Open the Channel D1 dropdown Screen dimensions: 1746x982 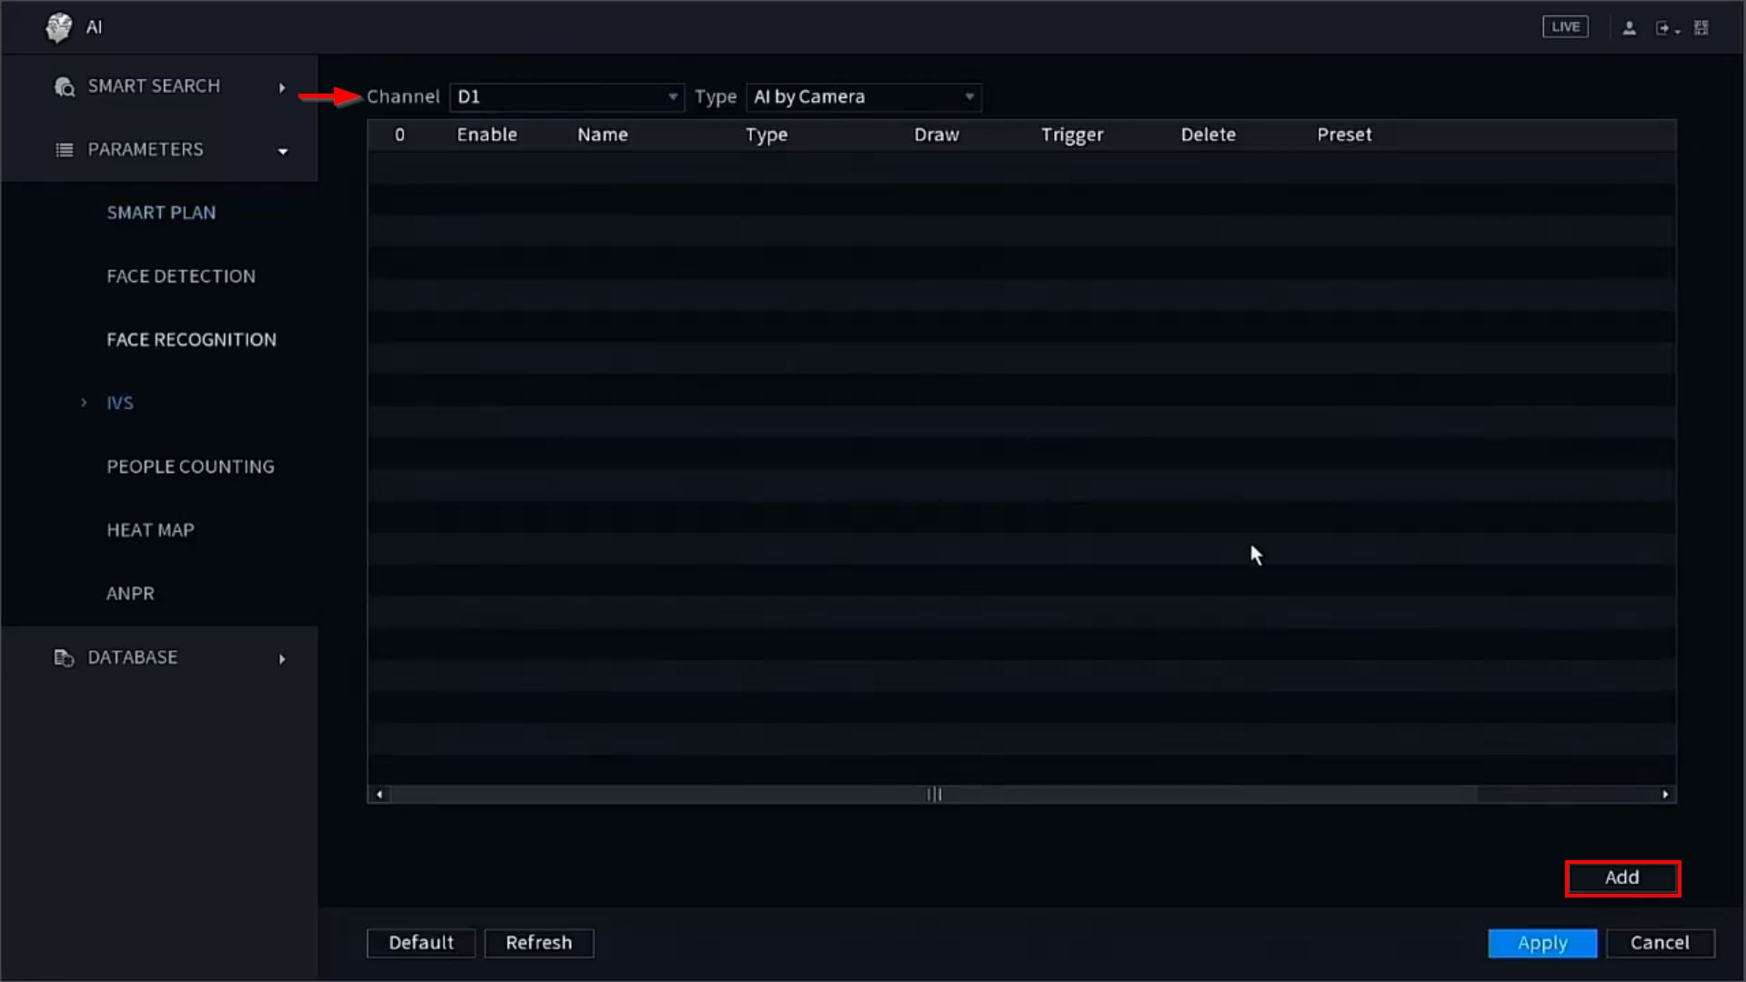coord(566,97)
